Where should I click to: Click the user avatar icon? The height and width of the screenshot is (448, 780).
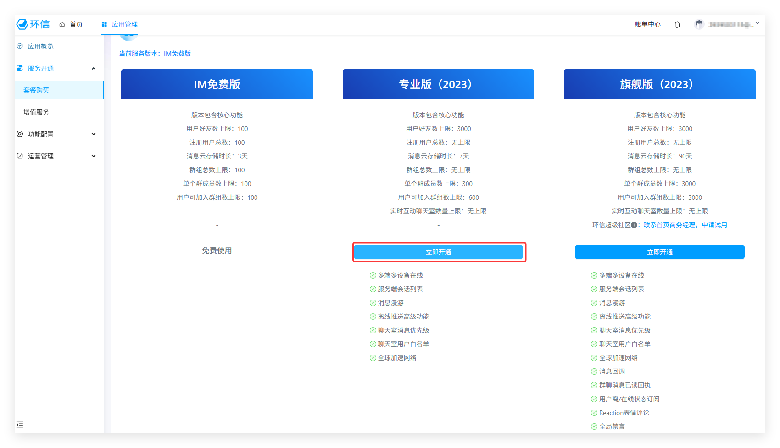point(699,25)
